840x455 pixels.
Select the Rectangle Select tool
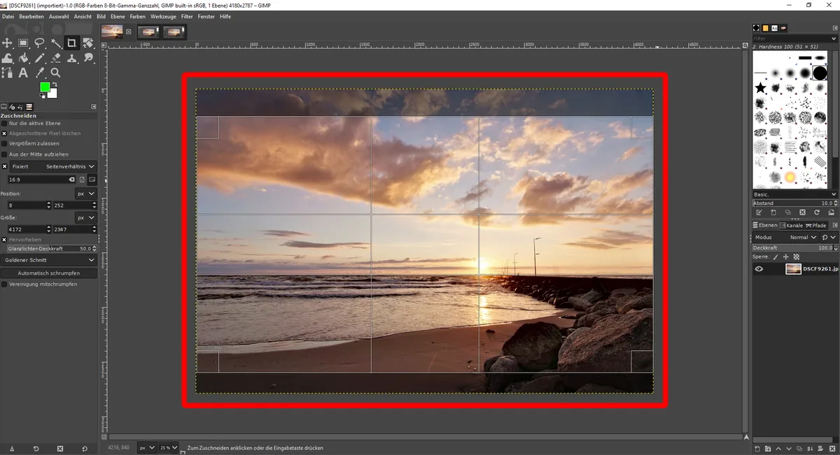point(23,43)
